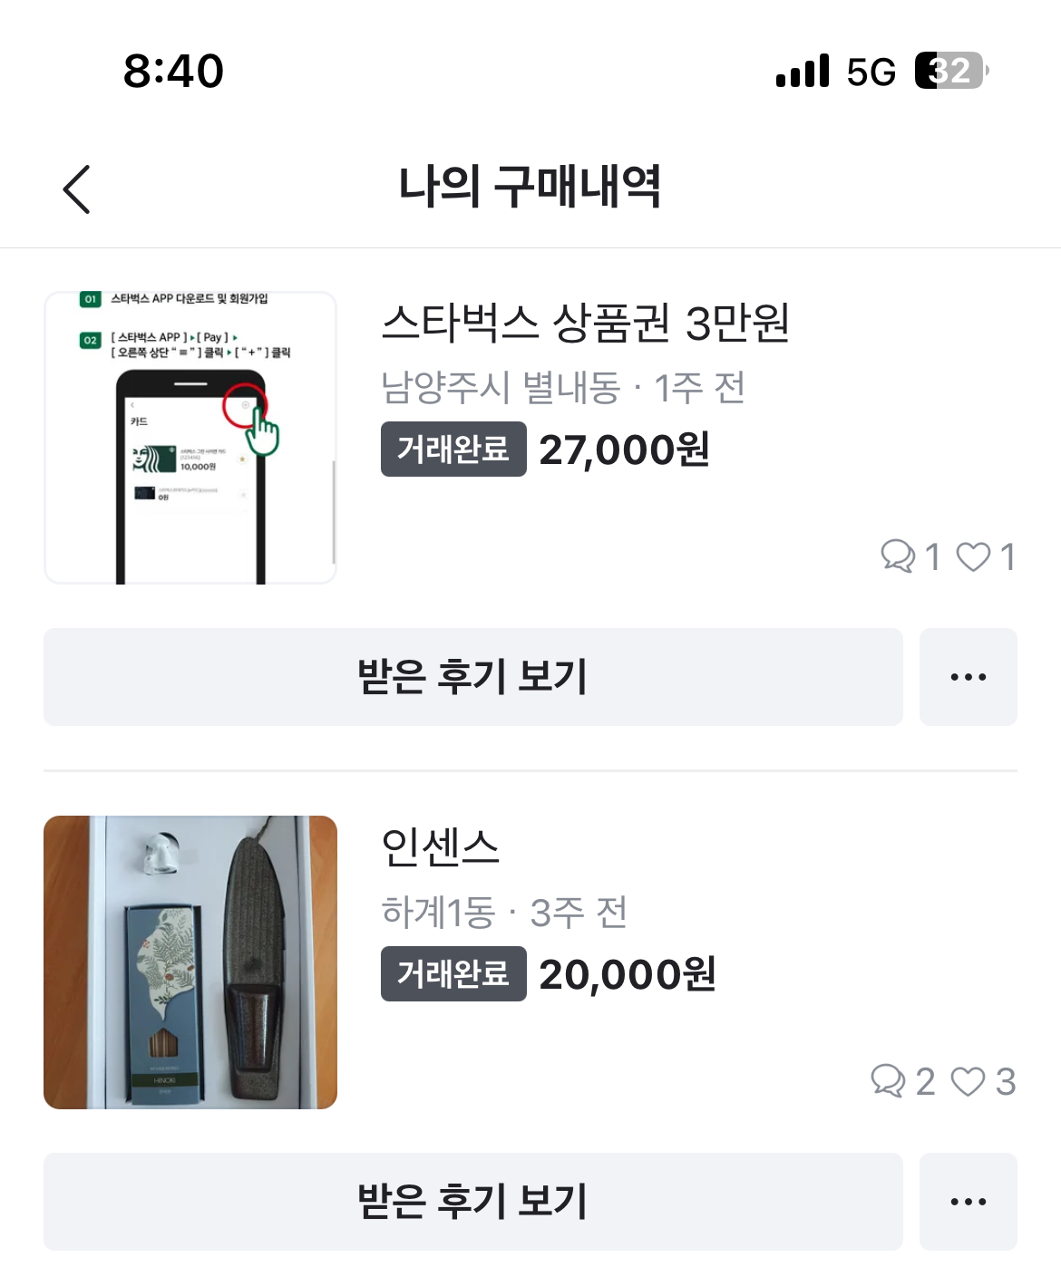The width and height of the screenshot is (1061, 1286).
Task: Tap chat bubble icon on Starbucks voucher listing
Action: point(898,556)
